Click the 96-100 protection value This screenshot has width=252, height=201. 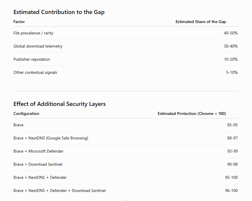click(231, 191)
